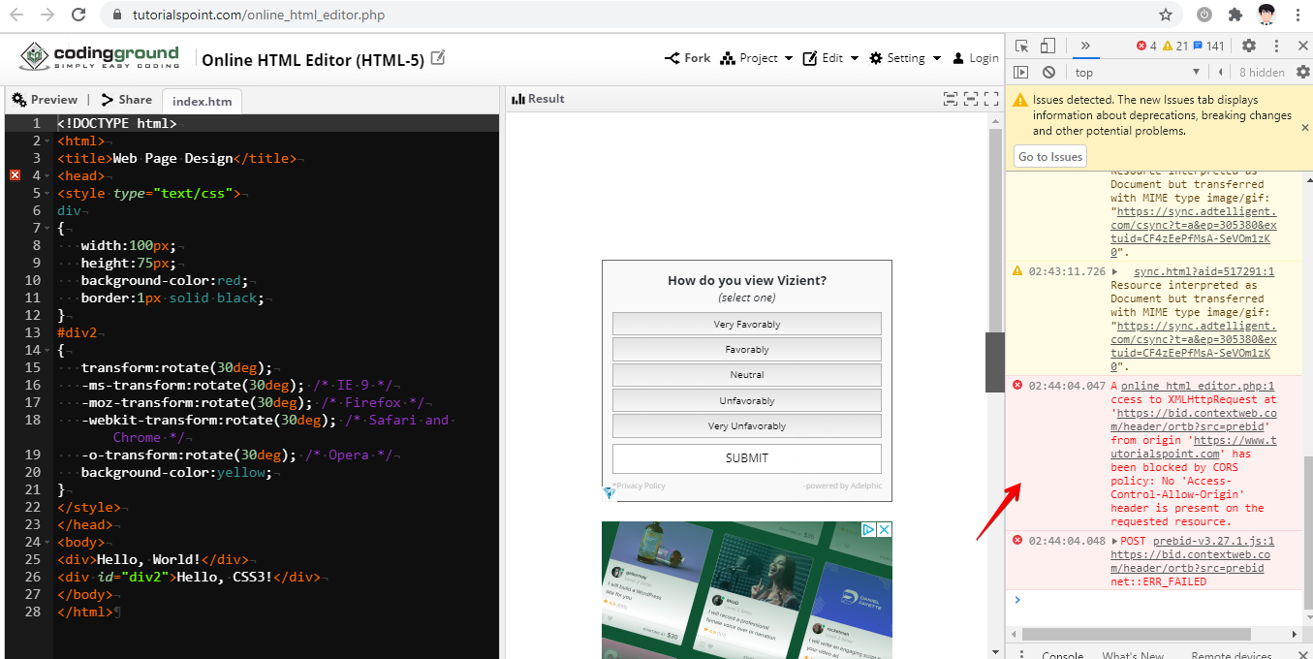Open the survey Privacy Policy link
Viewport: 1313px width, 659px height.
[x=639, y=486]
